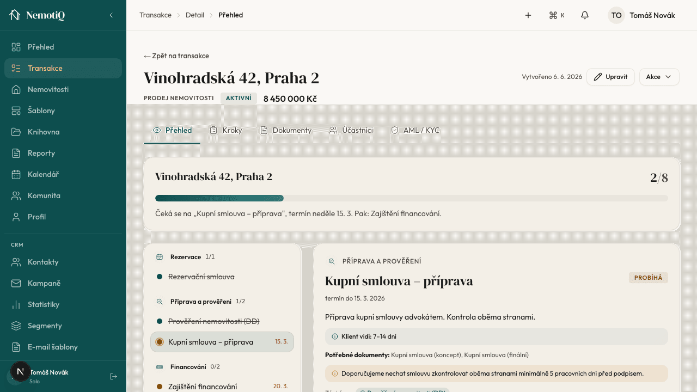Screen dimensions: 697x392
Task: Select the Prověření nemovitosti (DD) step
Action: (222, 321)
